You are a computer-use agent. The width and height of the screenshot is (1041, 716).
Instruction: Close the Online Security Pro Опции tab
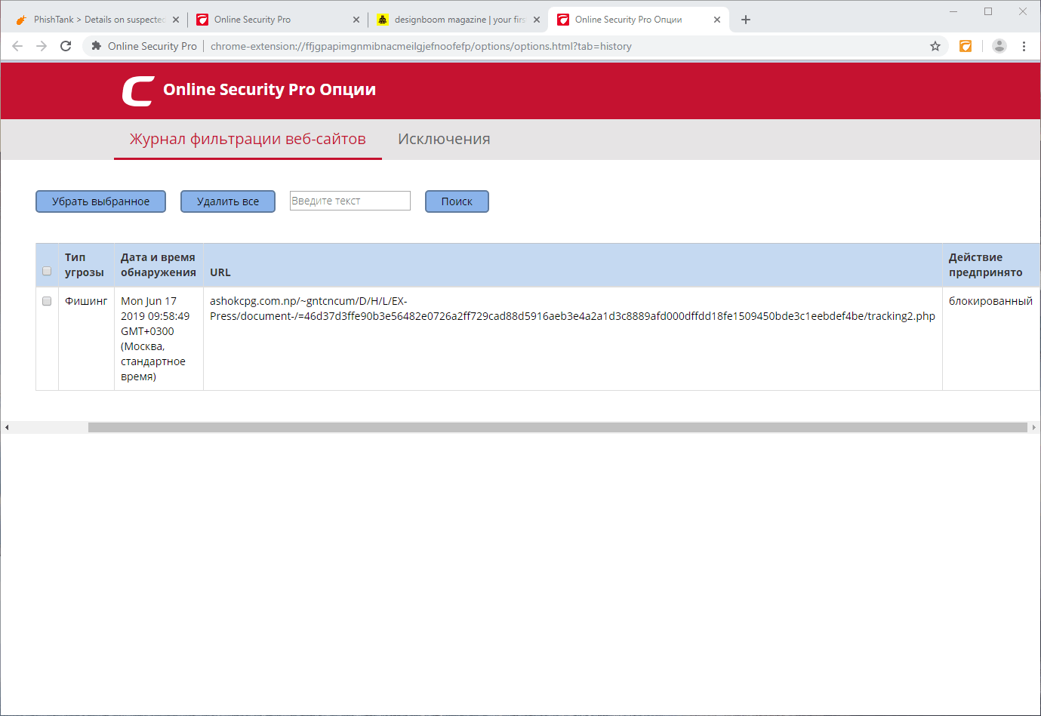point(717,20)
